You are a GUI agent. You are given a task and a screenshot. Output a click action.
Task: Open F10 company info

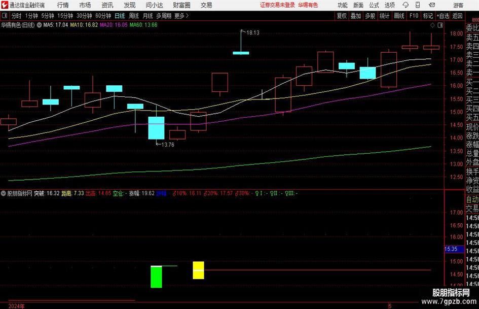point(414,16)
